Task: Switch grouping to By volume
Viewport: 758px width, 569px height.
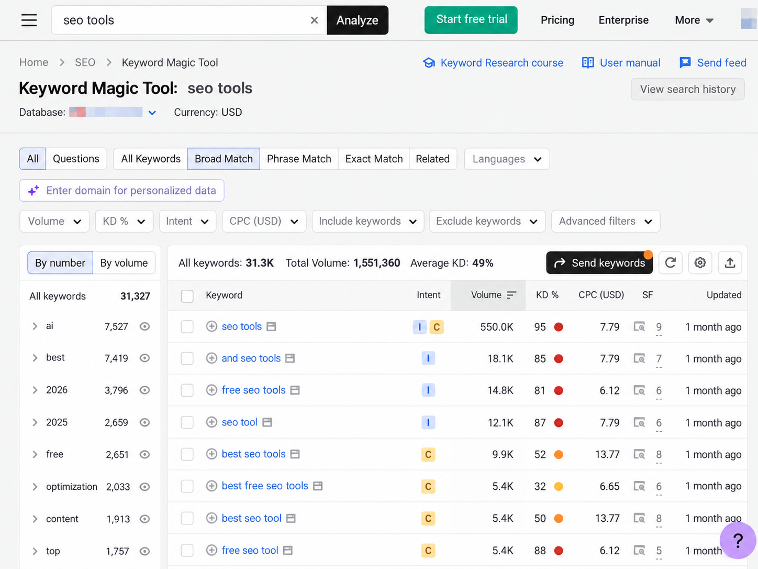Action: click(x=124, y=262)
